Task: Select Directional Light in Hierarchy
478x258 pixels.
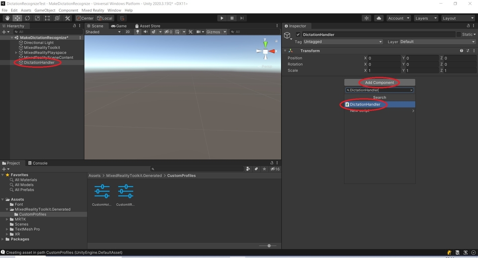Action: tap(39, 42)
